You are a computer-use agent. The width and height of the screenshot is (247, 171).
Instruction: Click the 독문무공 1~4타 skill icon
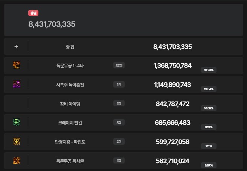[16, 65]
